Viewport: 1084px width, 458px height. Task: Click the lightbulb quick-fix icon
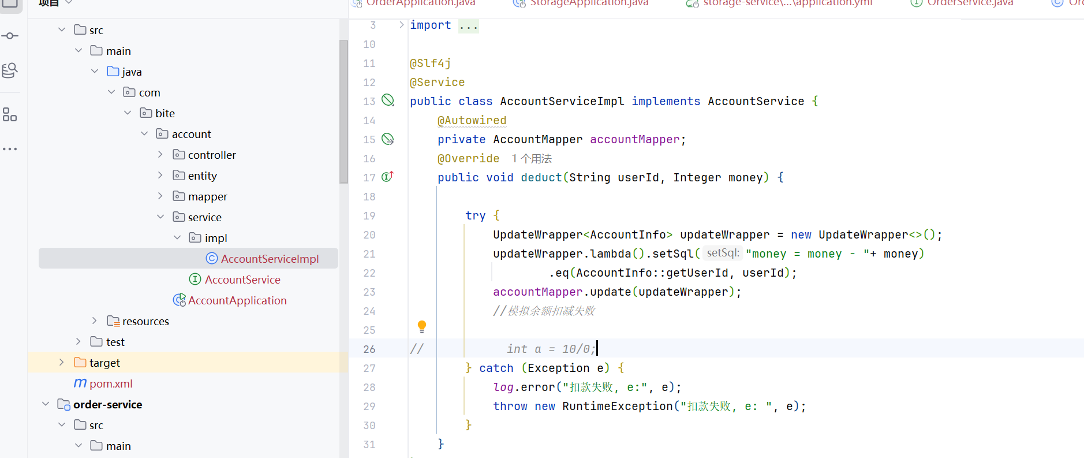click(x=422, y=326)
